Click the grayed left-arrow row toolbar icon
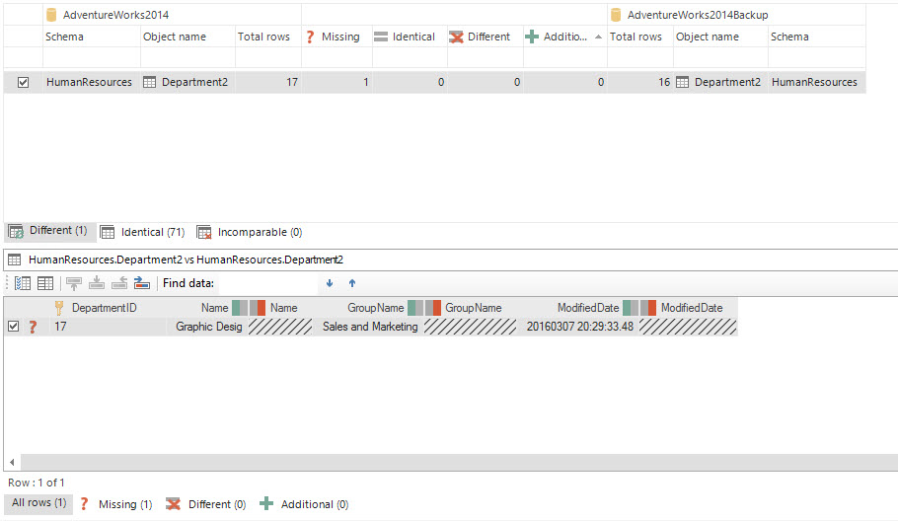This screenshot has width=898, height=521. tap(119, 283)
